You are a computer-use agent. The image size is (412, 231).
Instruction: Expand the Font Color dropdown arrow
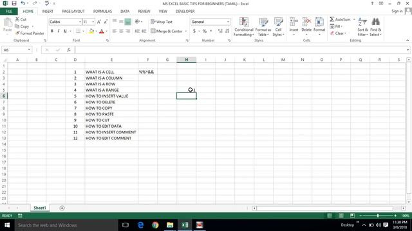[106, 31]
